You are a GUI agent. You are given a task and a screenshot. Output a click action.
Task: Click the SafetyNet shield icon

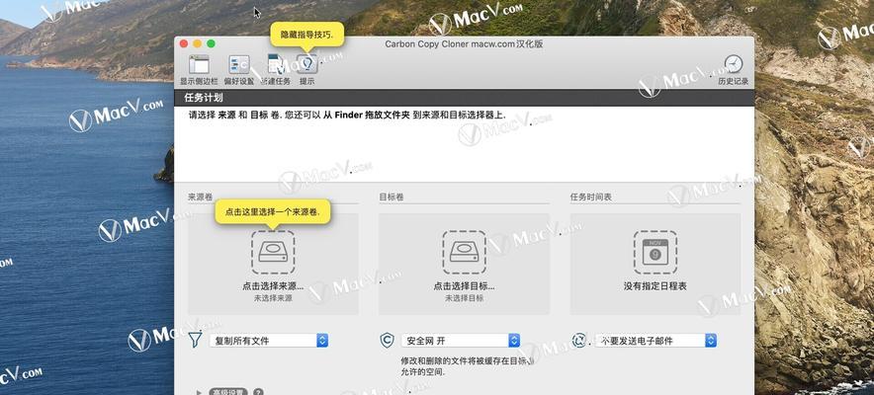[x=387, y=340]
